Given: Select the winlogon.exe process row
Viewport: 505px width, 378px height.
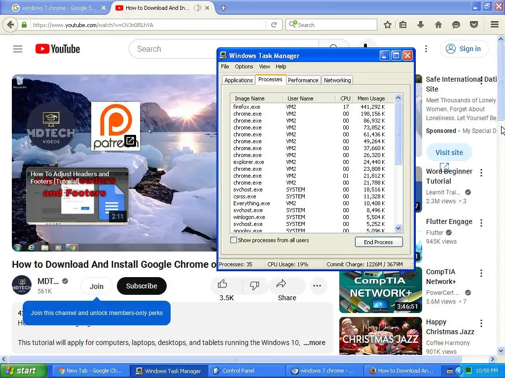Looking at the screenshot, I should [x=312, y=217].
